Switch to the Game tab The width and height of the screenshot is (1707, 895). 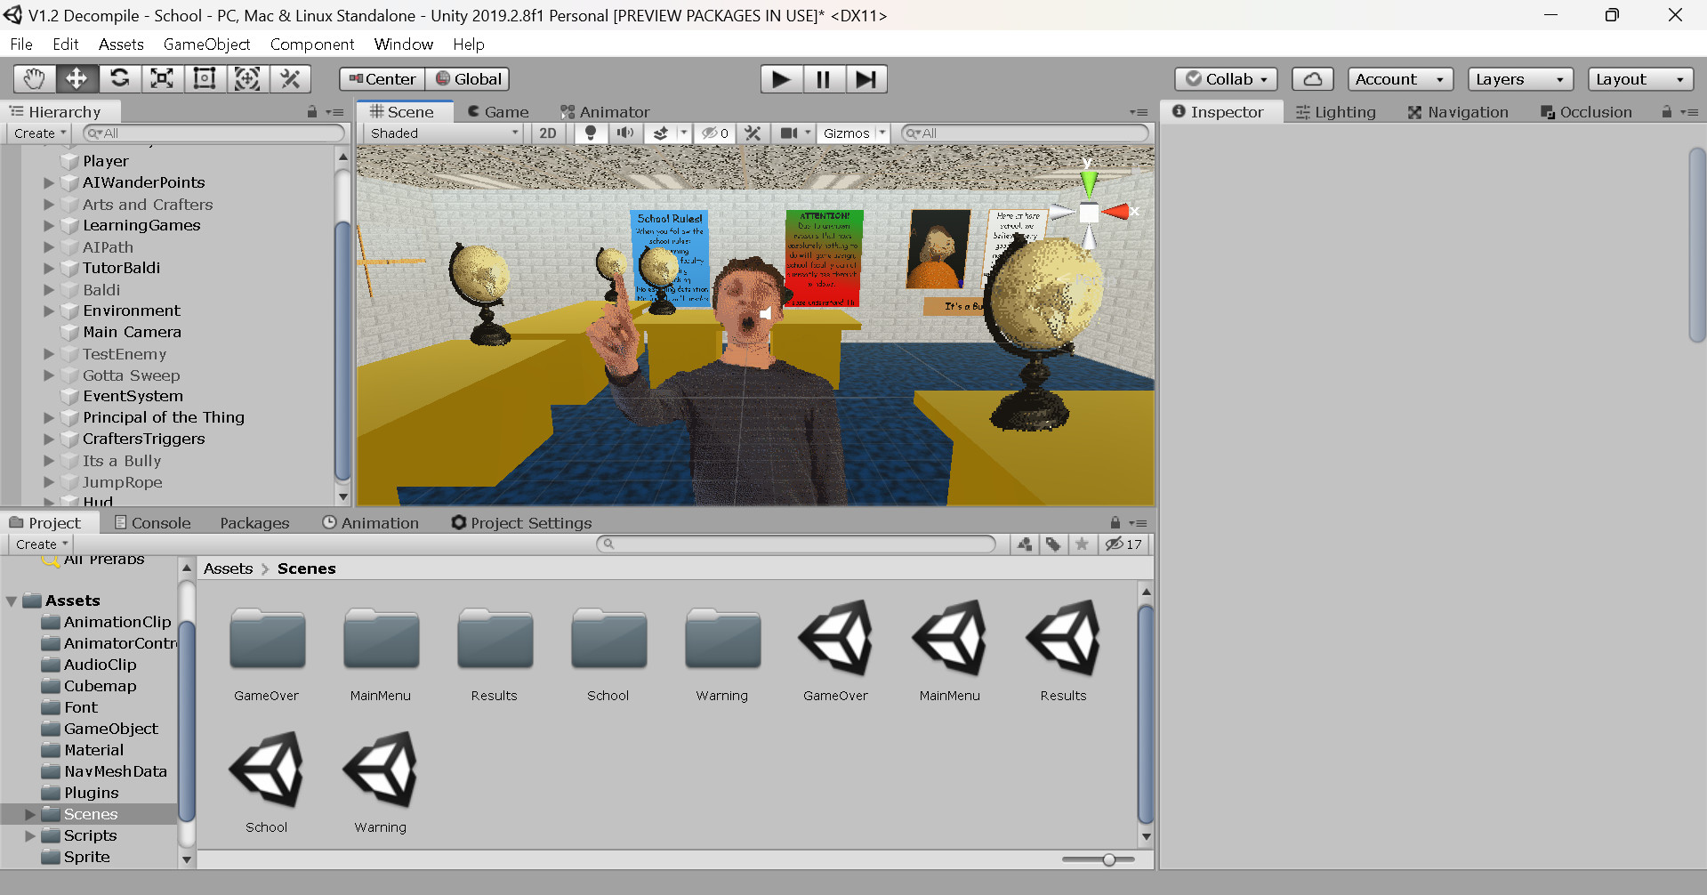click(x=498, y=111)
